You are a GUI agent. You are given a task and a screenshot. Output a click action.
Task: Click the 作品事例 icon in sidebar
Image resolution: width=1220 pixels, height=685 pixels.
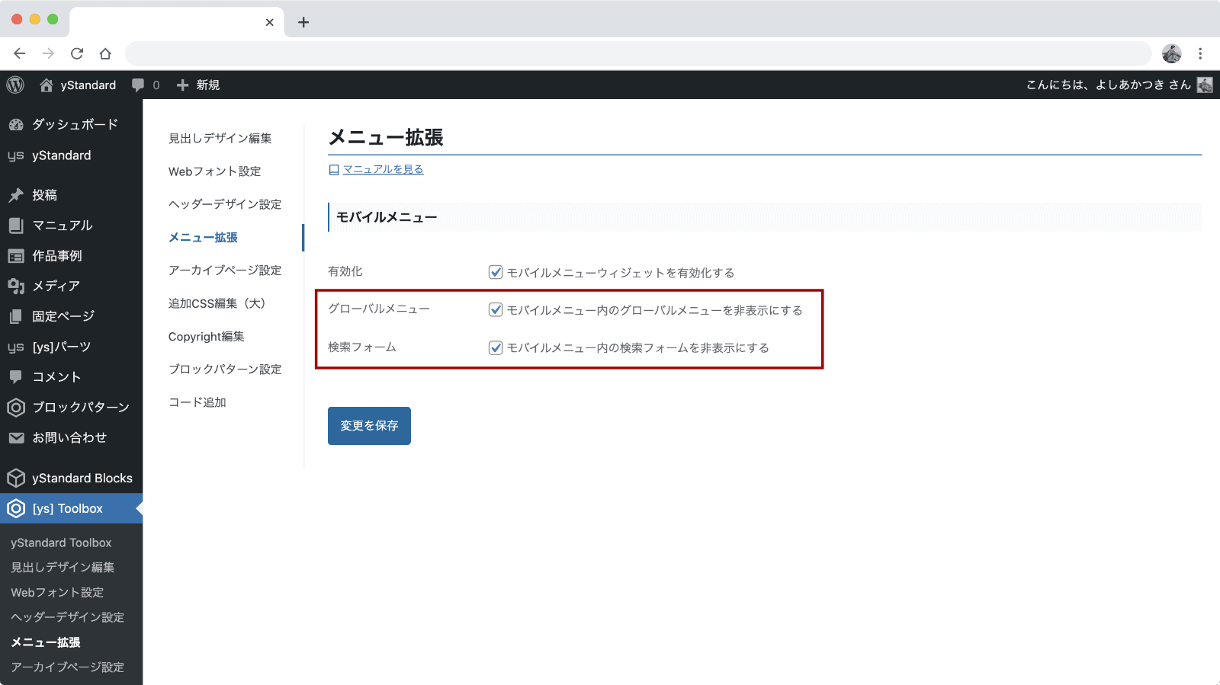click(16, 256)
